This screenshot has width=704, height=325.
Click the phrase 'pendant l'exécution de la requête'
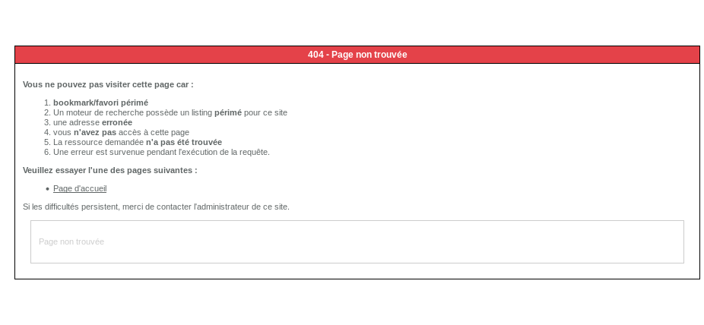click(216, 152)
